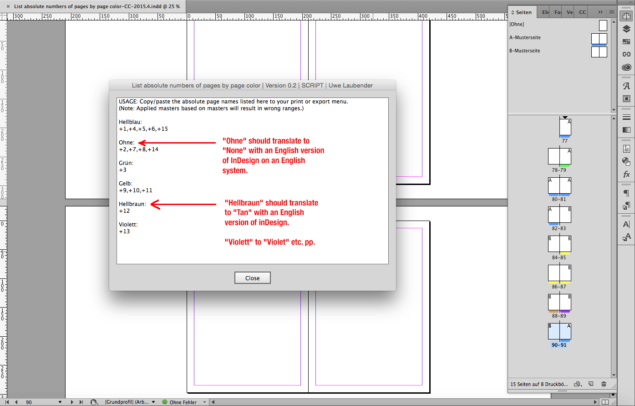This screenshot has width=635, height=406.
Task: Open the Gradient panel icon
Action: [x=626, y=130]
